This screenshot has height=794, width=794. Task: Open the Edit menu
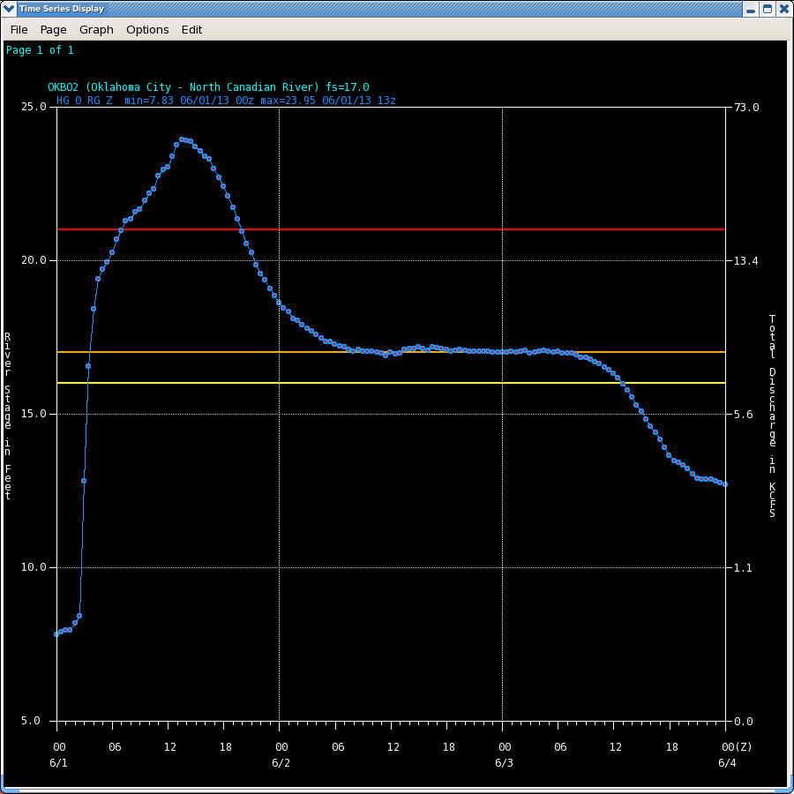[x=191, y=30]
